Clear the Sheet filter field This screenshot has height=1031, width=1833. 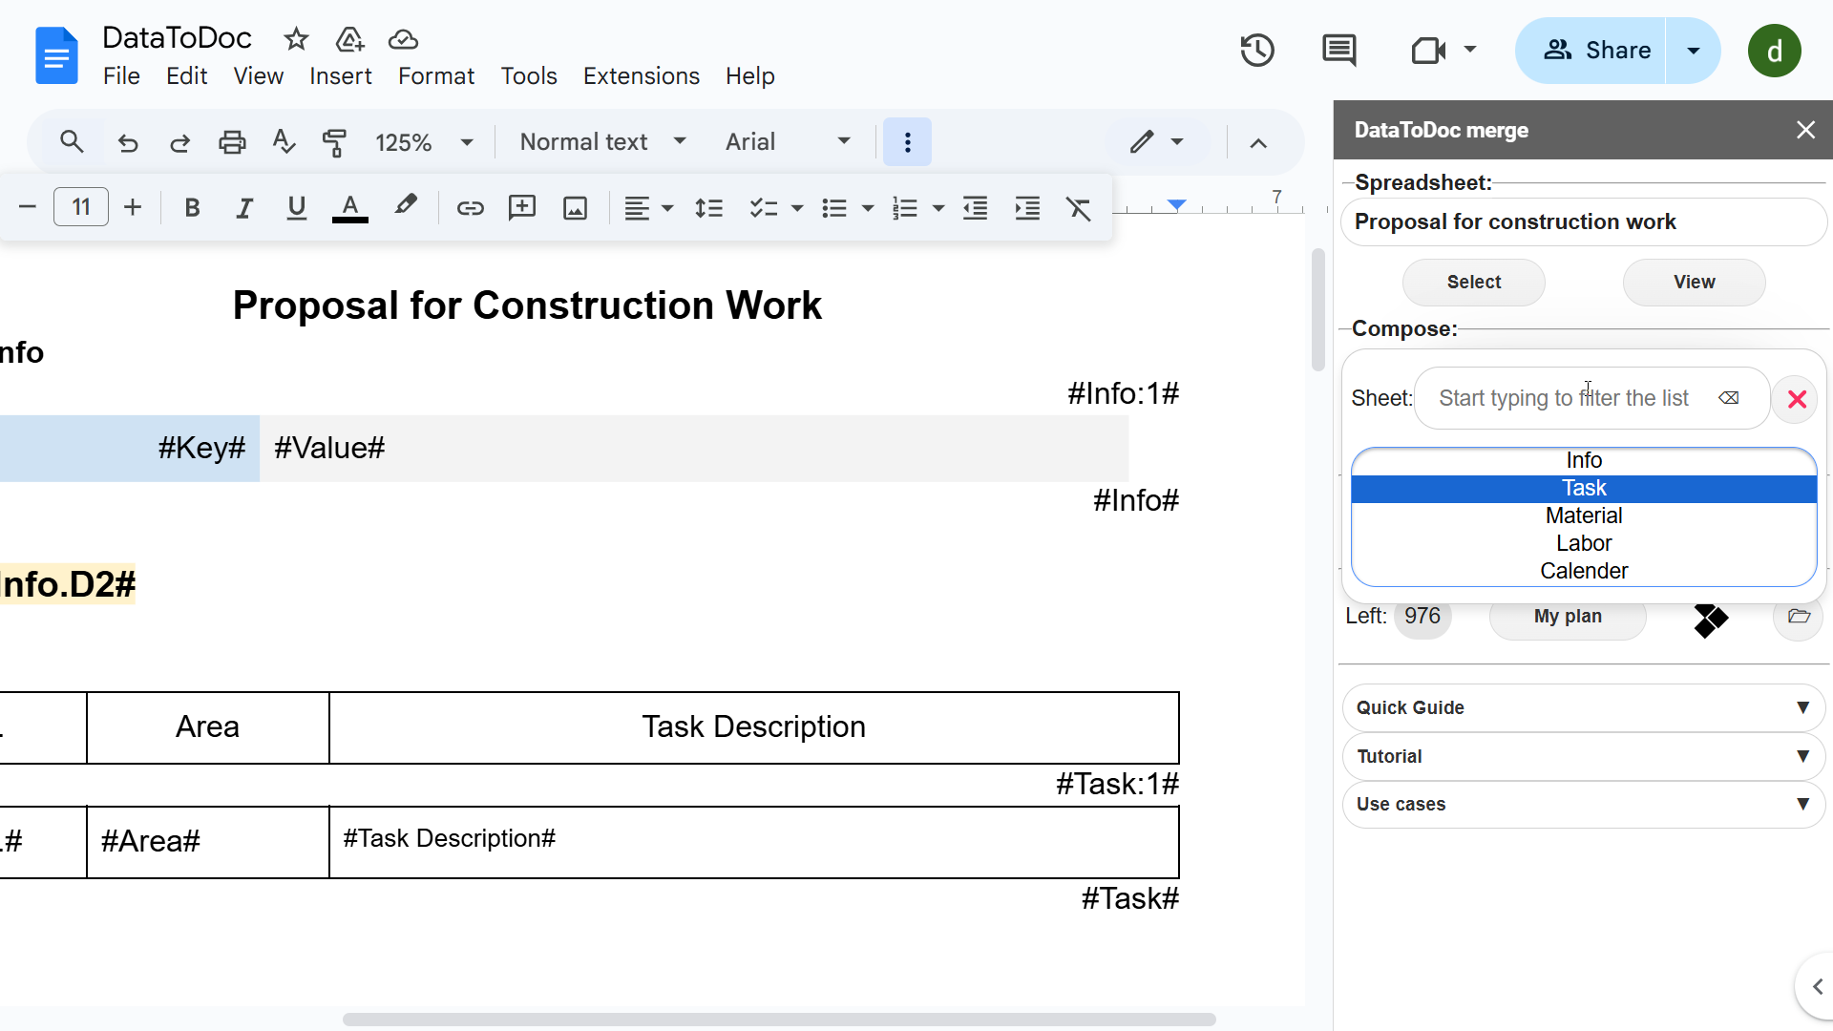pyautogui.click(x=1729, y=398)
